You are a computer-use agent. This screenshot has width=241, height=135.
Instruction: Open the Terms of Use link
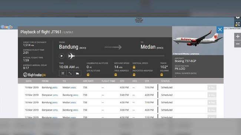point(235,28)
